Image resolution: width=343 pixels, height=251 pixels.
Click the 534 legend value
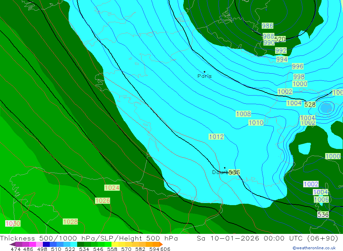coord(84,249)
